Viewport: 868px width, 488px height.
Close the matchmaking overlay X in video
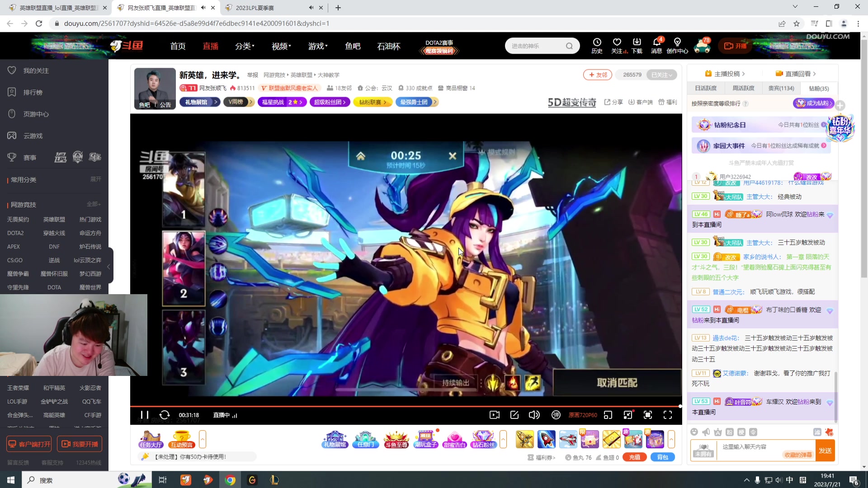(x=453, y=156)
